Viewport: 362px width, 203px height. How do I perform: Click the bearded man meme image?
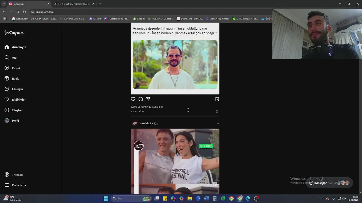175,64
